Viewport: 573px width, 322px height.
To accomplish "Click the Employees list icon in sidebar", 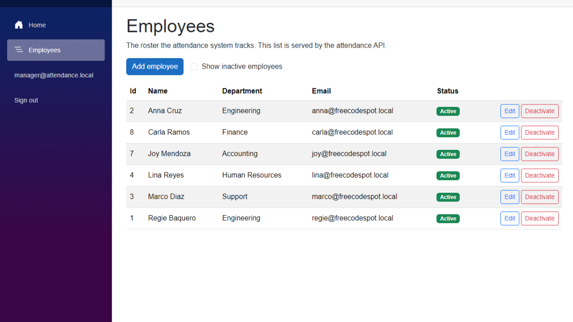I will pos(19,50).
